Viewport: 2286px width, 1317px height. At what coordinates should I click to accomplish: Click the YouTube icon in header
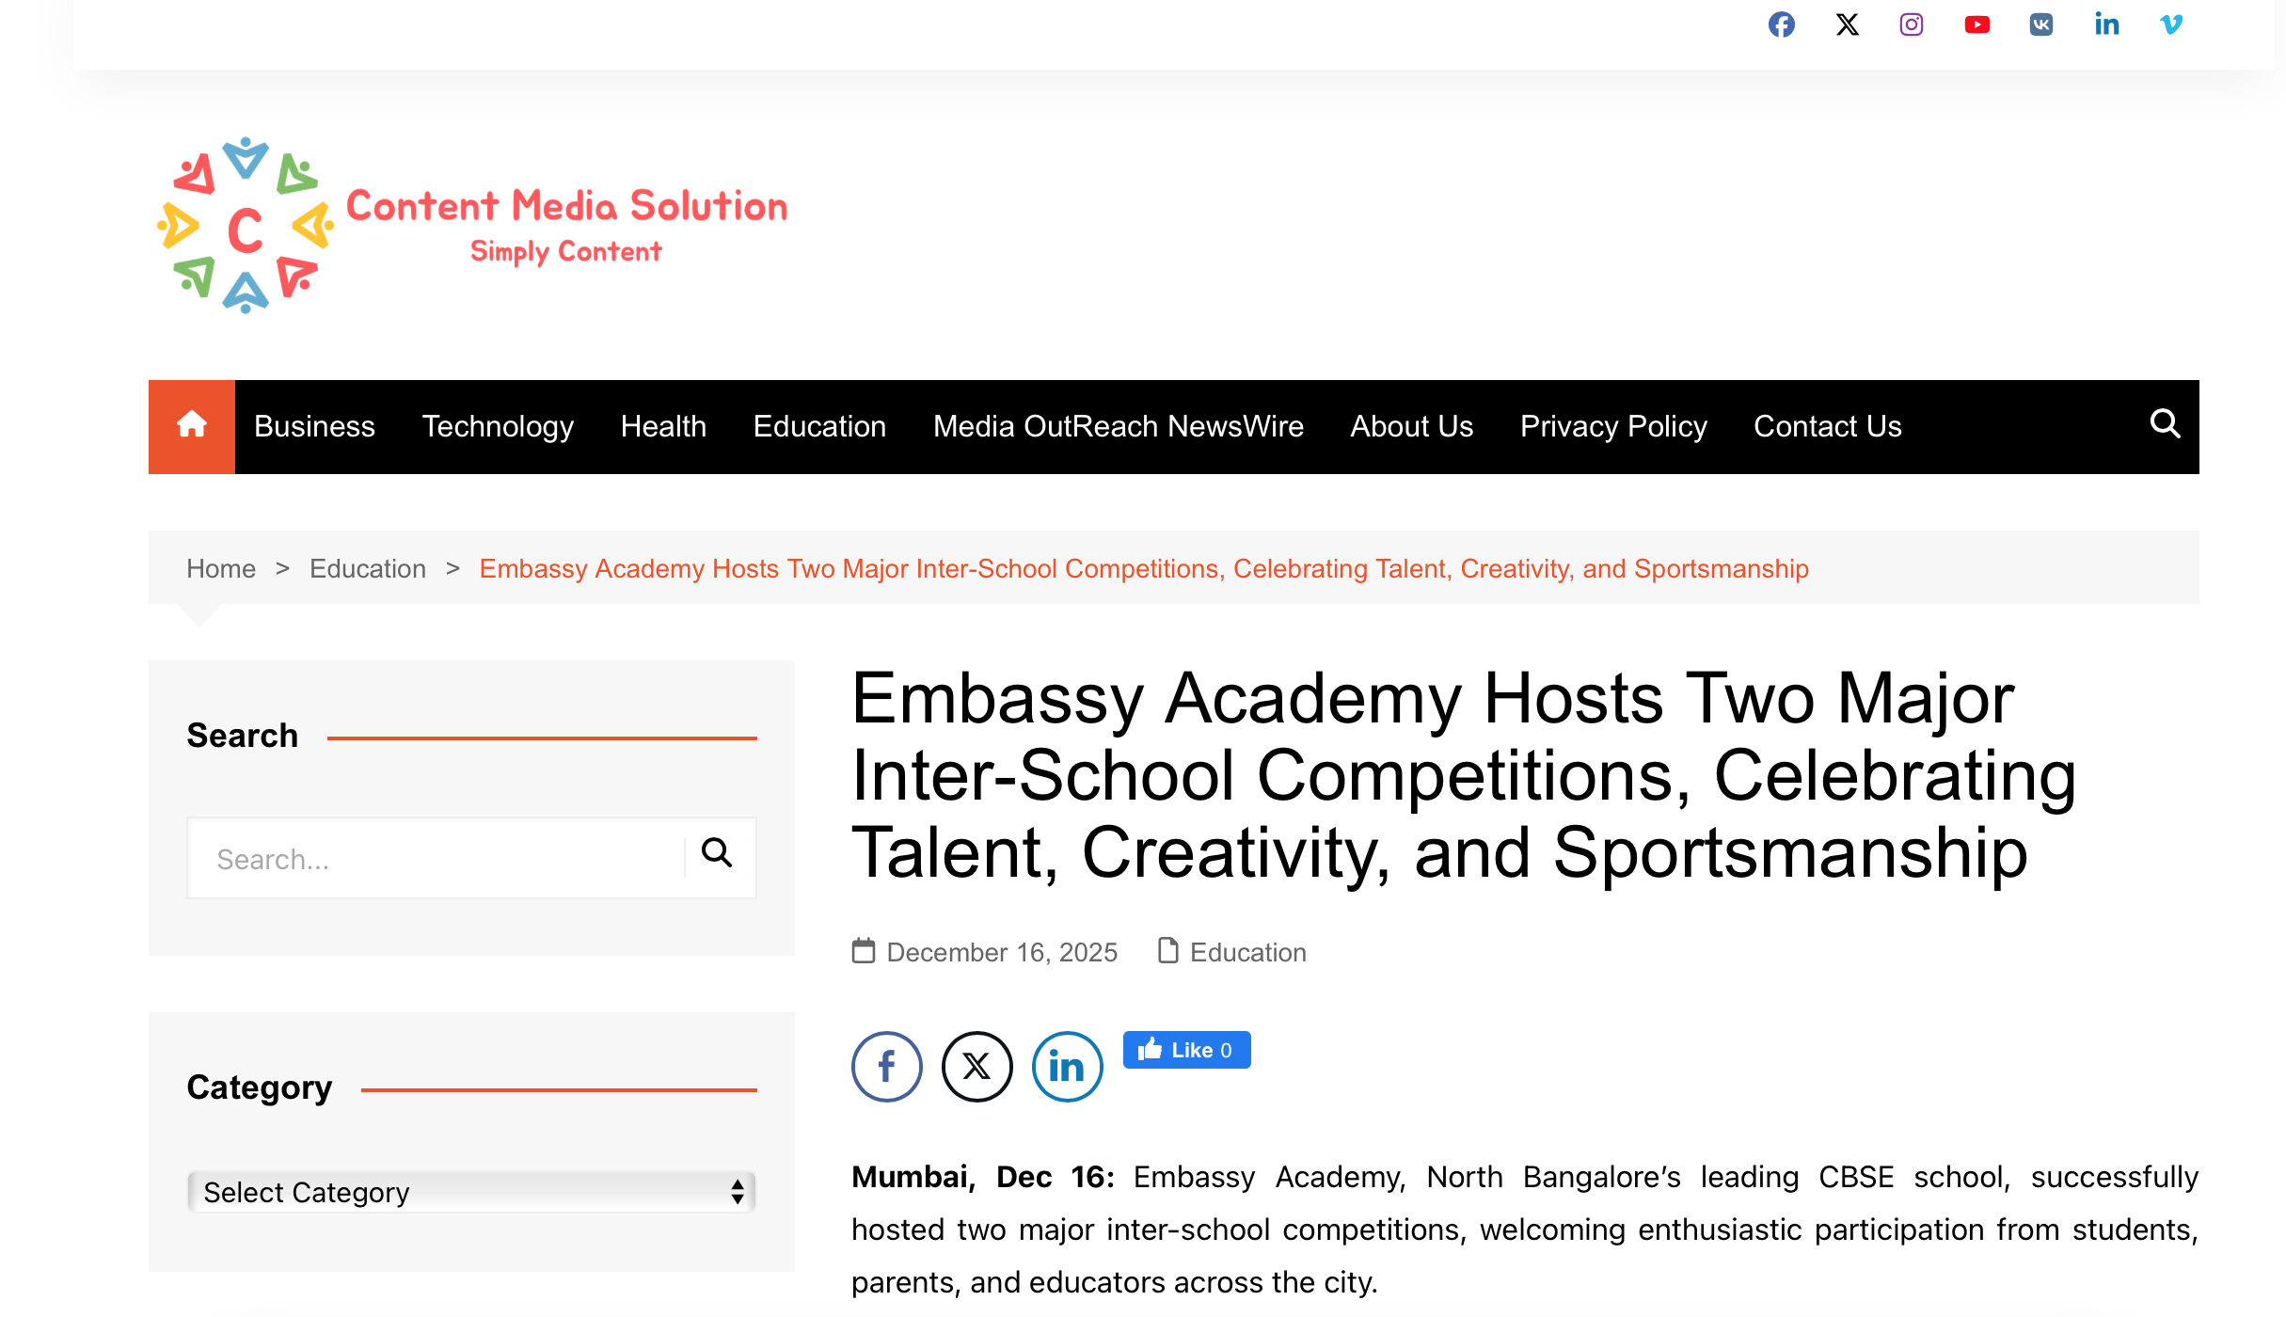tap(1976, 24)
